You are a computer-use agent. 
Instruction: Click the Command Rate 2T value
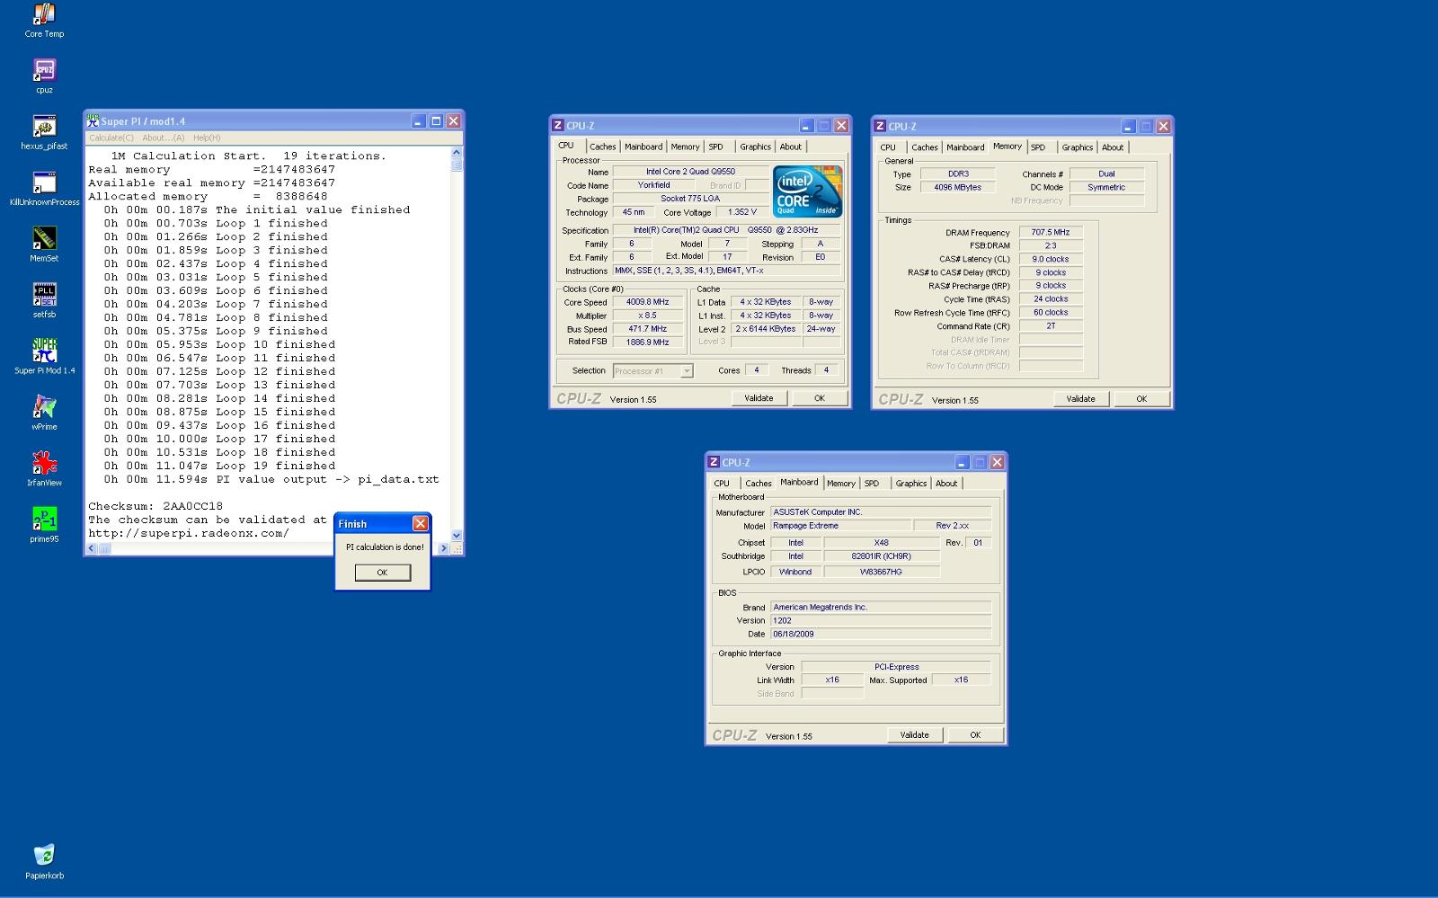point(1051,326)
